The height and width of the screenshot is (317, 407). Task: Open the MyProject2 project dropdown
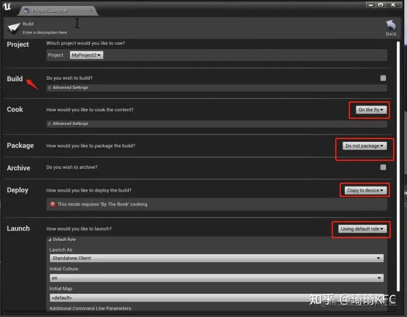click(x=86, y=55)
